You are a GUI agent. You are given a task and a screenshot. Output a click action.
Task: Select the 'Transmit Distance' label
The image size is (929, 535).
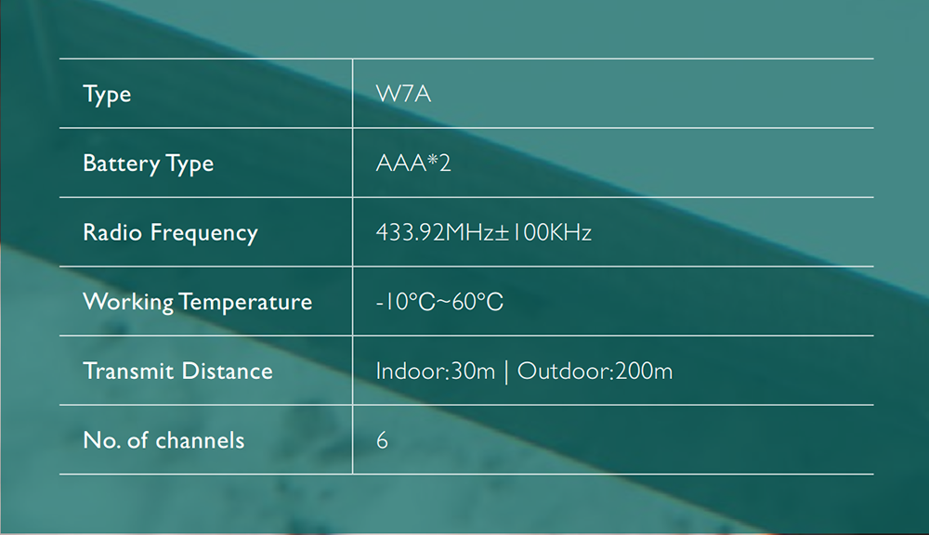(177, 371)
